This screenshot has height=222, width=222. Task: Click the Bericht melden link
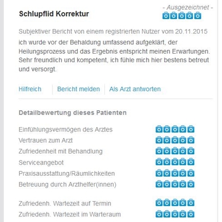tap(78, 89)
